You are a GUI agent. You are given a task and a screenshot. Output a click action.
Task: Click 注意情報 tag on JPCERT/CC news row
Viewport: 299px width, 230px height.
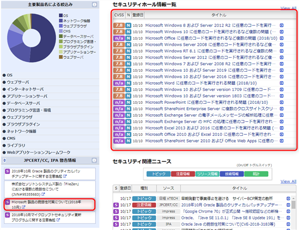tap(144, 205)
